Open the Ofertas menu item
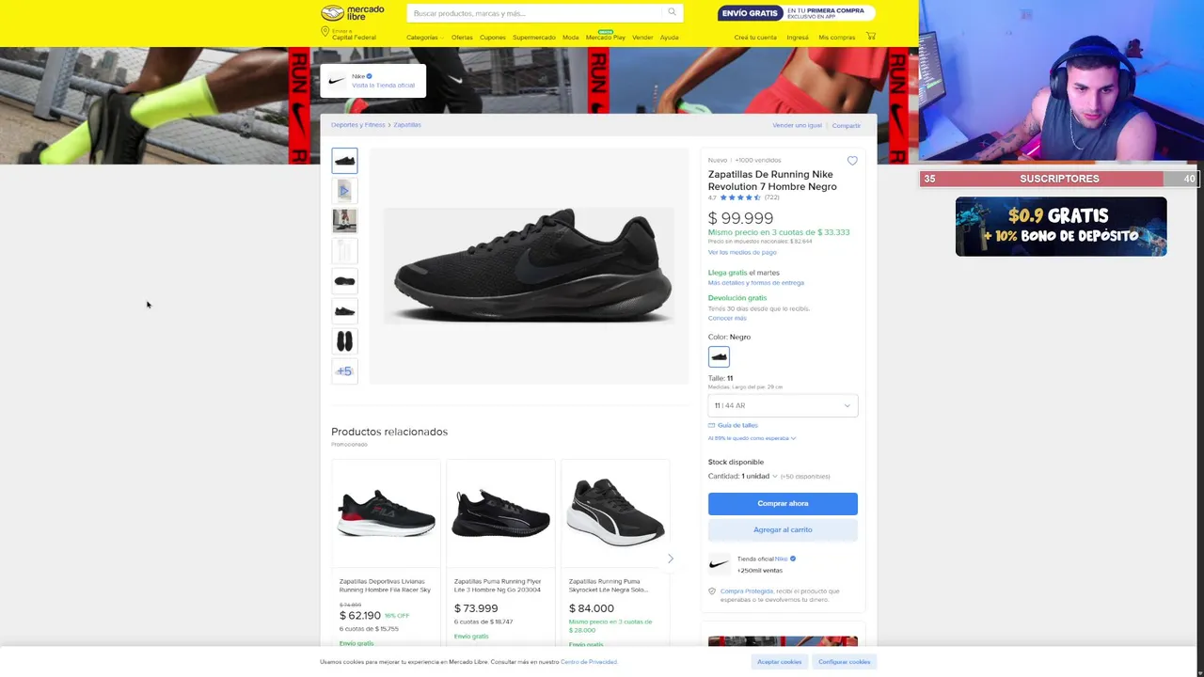1204x677 pixels. coord(462,38)
